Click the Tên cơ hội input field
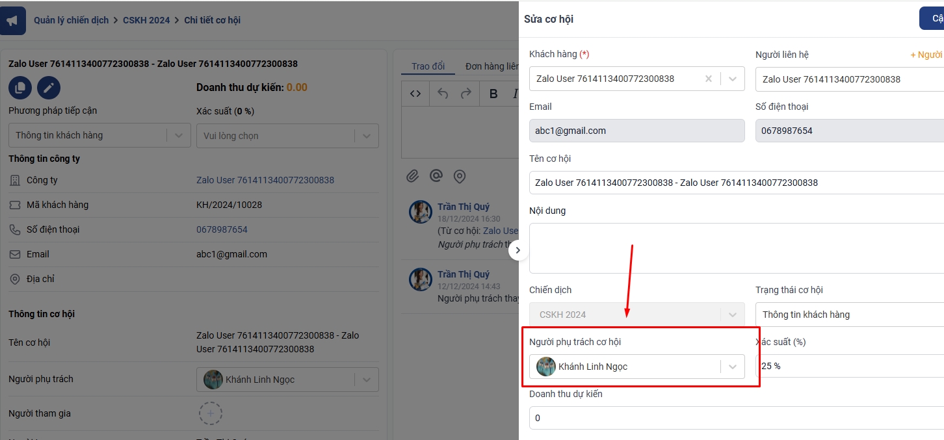This screenshot has height=440, width=944. (737, 183)
